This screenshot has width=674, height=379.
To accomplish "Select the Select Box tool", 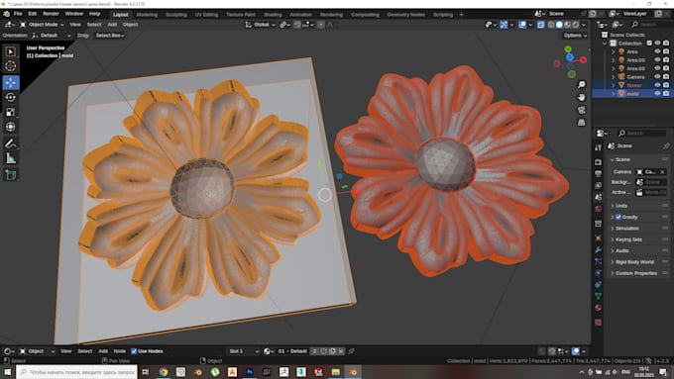I will click(x=11, y=51).
